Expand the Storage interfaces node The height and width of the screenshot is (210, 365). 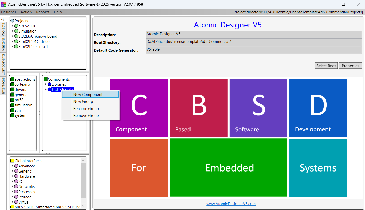pos(12,197)
